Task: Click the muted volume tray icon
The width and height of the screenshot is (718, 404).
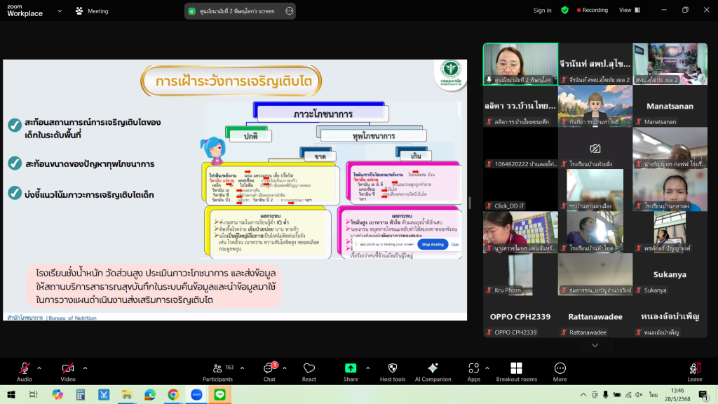Action: [639, 394]
